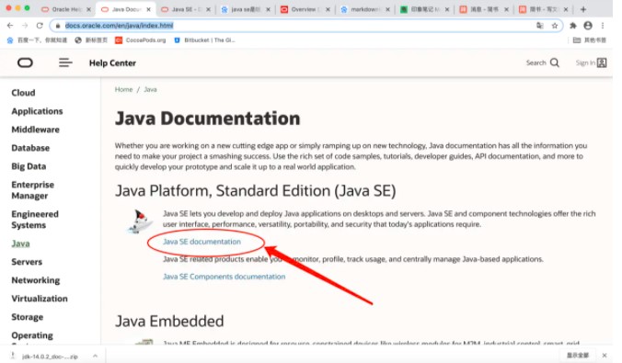Open Java SE Components documentation link

click(224, 277)
